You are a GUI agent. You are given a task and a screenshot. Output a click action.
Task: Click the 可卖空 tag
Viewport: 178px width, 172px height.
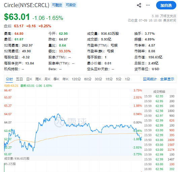(71, 5)
